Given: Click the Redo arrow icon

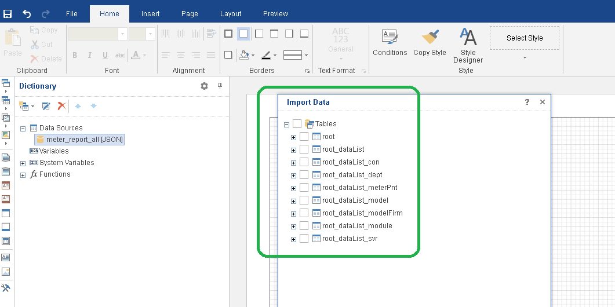Looking at the screenshot, I should pyautogui.click(x=45, y=14).
